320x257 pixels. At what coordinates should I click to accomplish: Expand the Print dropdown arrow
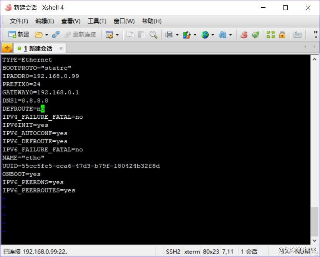pyautogui.click(x=177, y=35)
